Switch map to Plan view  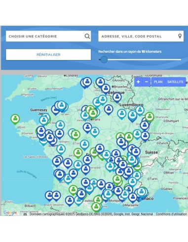click(158, 82)
